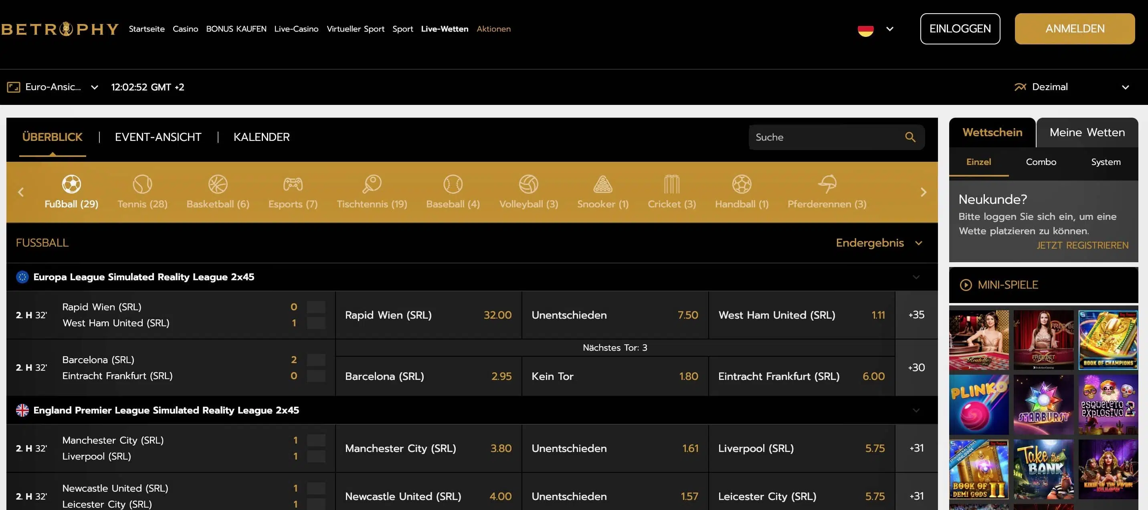Expand +31 markets for Manchester City match
This screenshot has width=1148, height=510.
click(x=916, y=448)
